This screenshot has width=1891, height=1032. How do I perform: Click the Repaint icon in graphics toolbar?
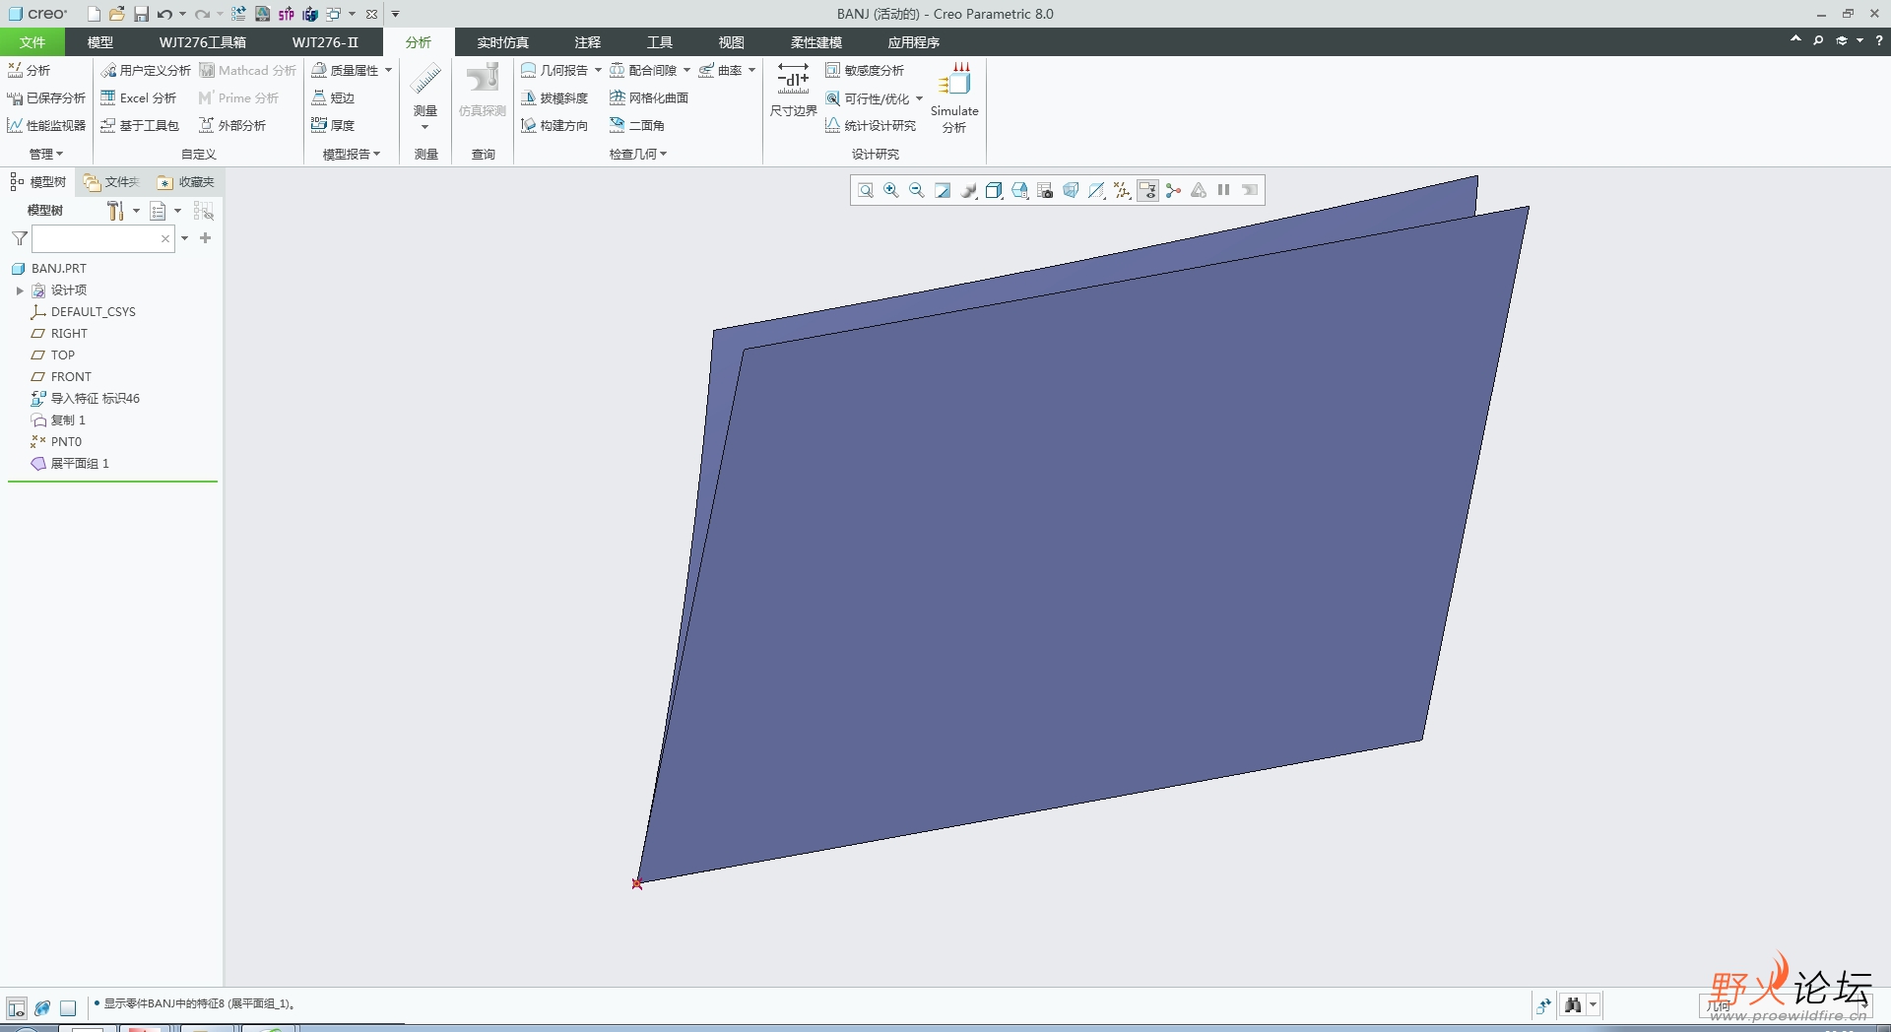[942, 190]
